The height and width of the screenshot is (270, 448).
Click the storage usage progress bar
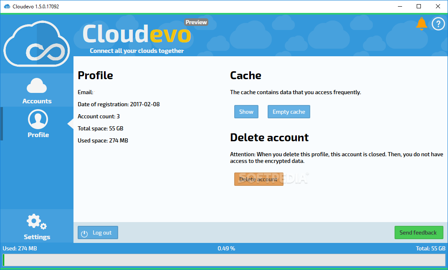224,260
